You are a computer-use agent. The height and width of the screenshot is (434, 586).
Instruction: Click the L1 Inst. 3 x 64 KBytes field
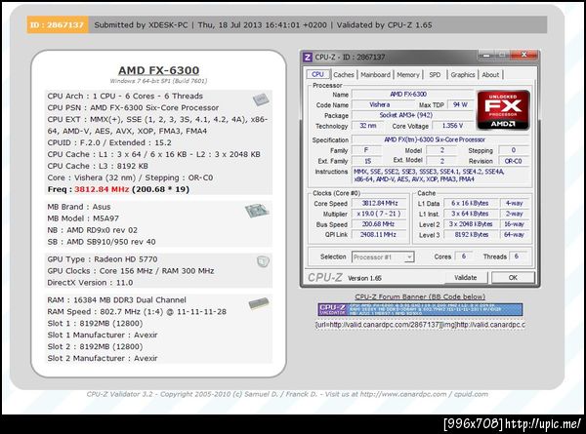[470, 214]
